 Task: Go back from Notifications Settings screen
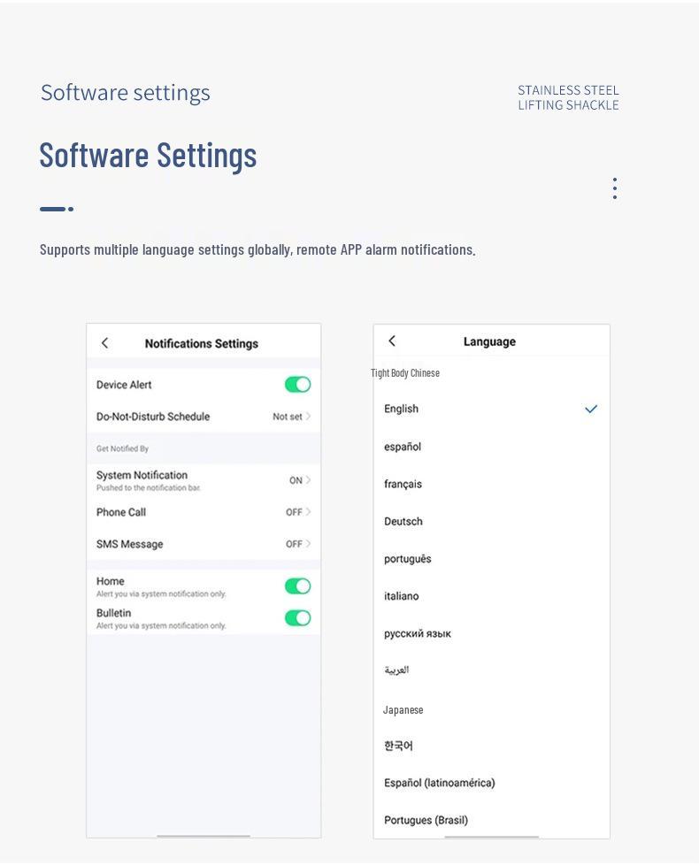click(x=104, y=343)
